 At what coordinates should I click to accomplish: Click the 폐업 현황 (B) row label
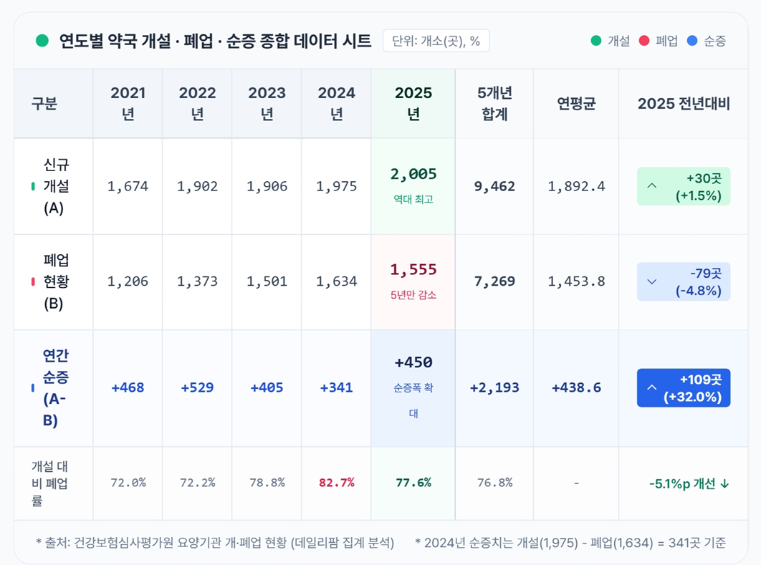coord(57,281)
